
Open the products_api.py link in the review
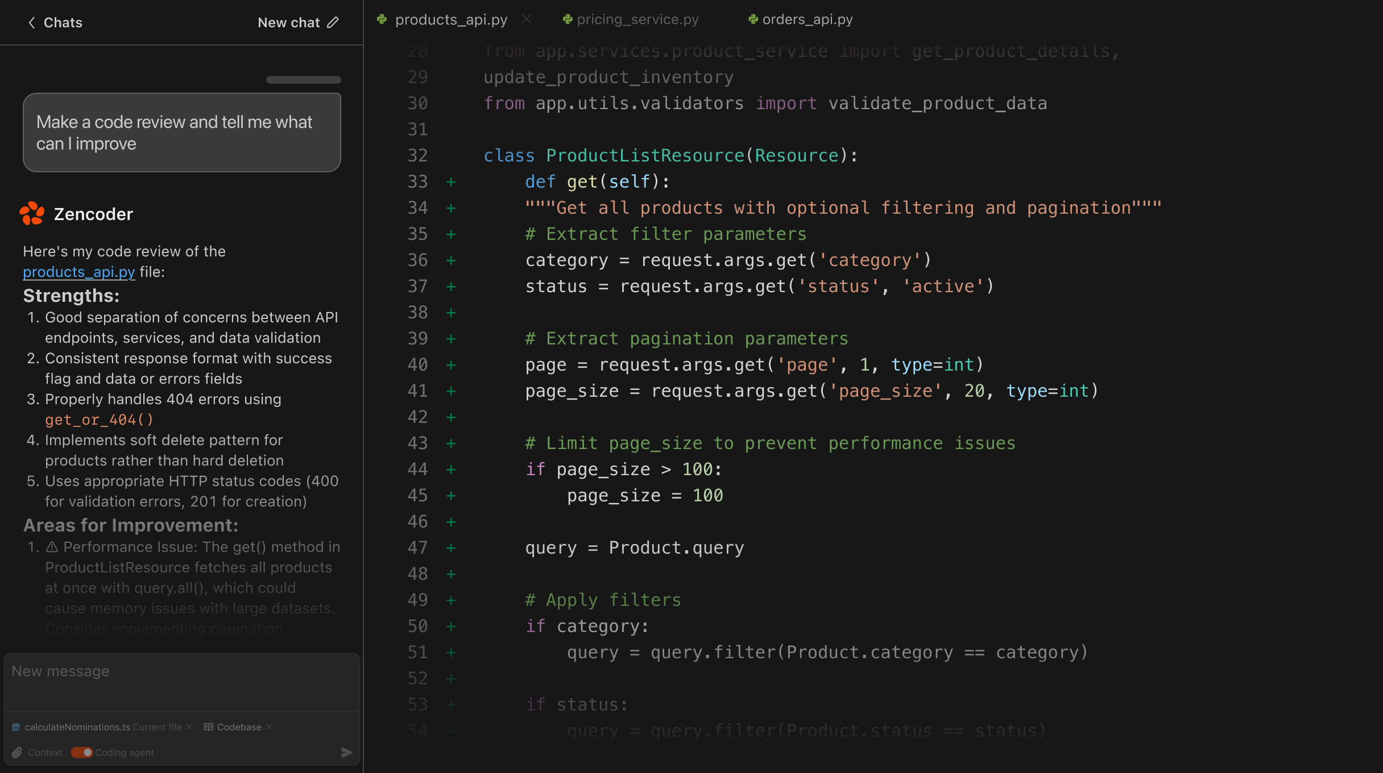click(78, 272)
